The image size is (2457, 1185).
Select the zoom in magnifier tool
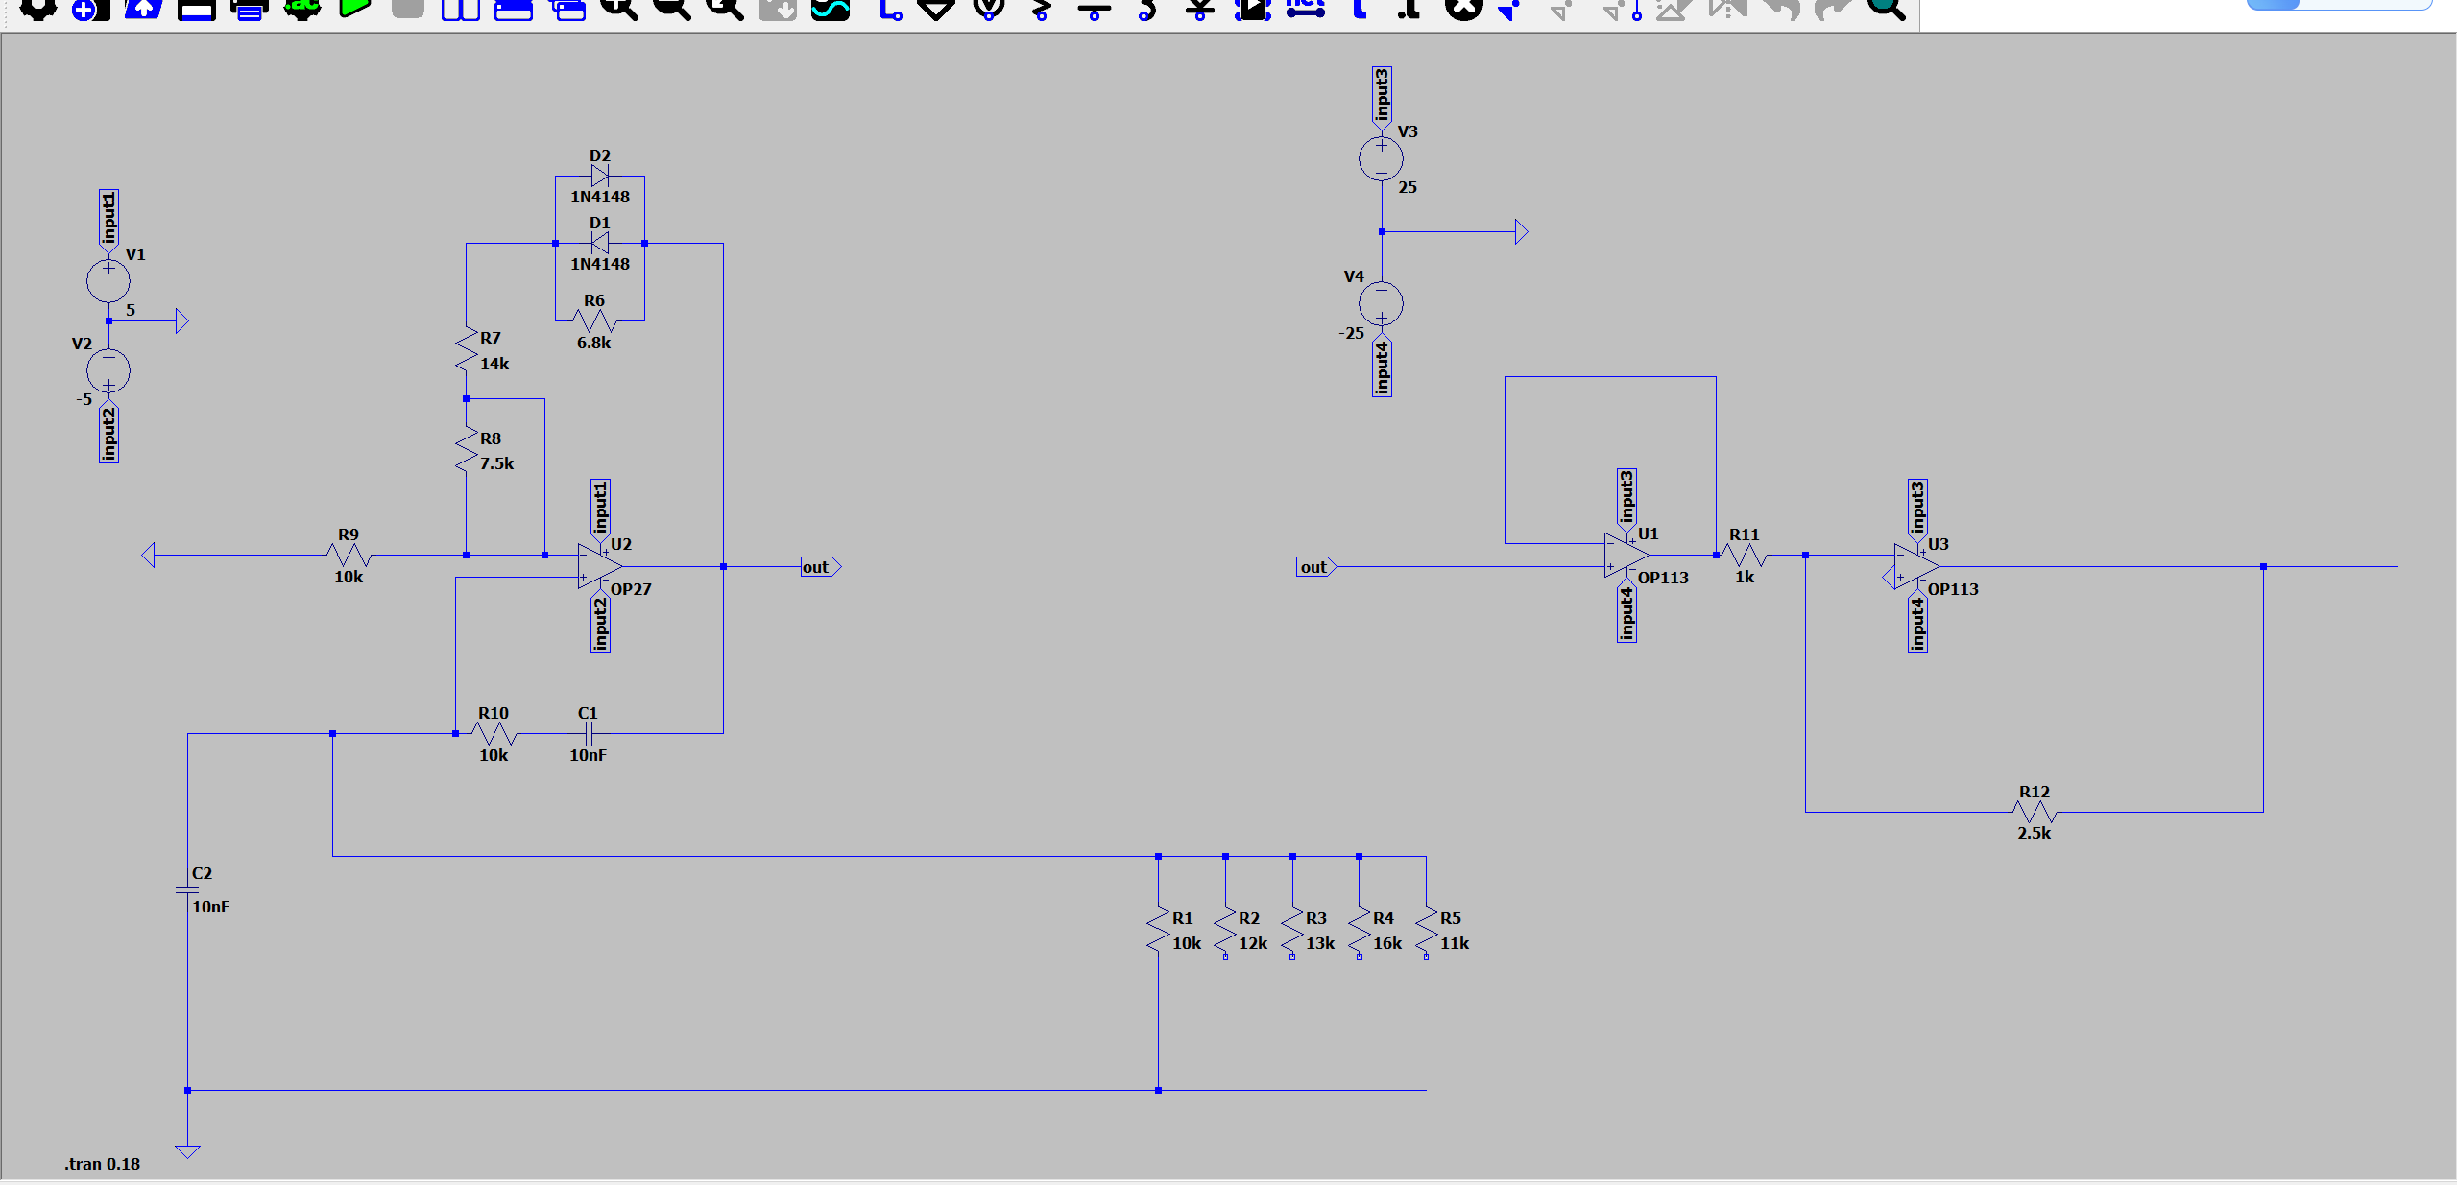point(618,8)
